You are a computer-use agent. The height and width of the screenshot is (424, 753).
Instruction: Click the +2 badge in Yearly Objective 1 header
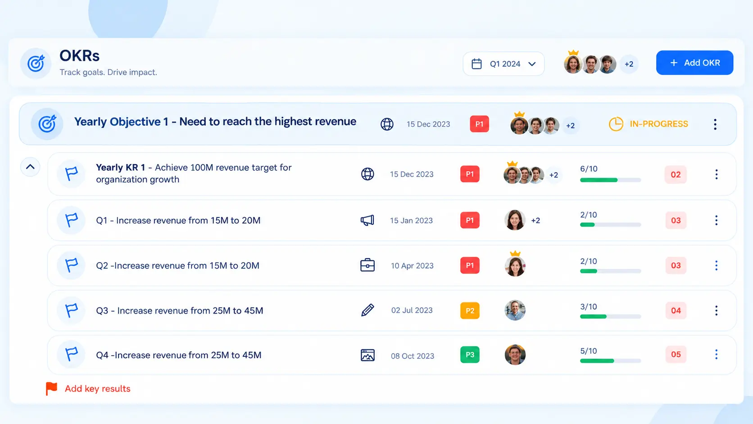tap(571, 126)
